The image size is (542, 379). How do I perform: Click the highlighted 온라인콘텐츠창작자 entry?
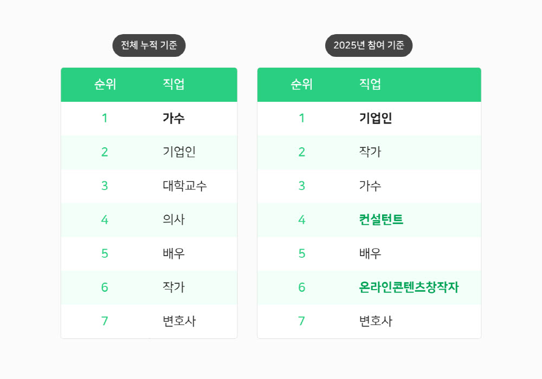409,287
